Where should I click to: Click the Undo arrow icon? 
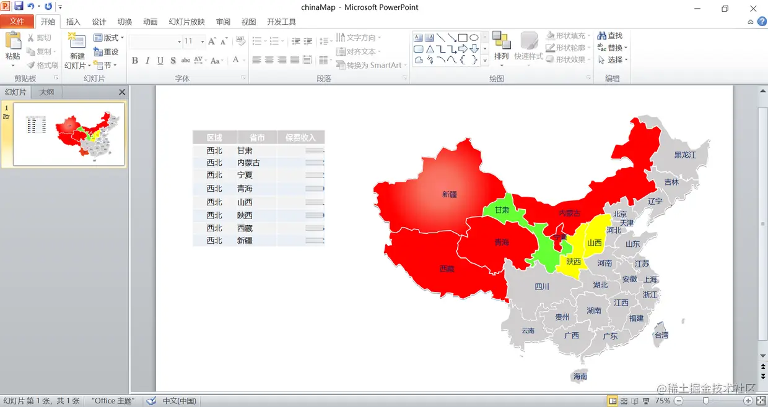(30, 6)
